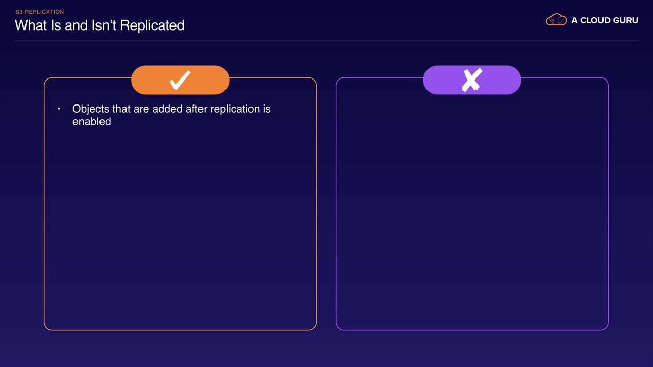Image resolution: width=653 pixels, height=367 pixels.
Task: Click the "S3 REPLICATION" section label
Action: [40, 12]
